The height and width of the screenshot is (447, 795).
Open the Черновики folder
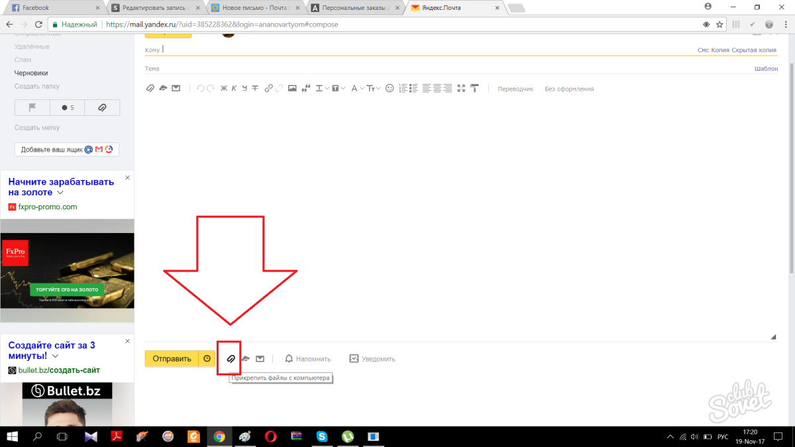31,73
